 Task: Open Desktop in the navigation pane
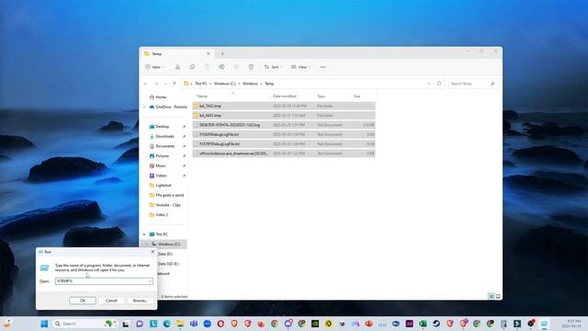coord(162,127)
